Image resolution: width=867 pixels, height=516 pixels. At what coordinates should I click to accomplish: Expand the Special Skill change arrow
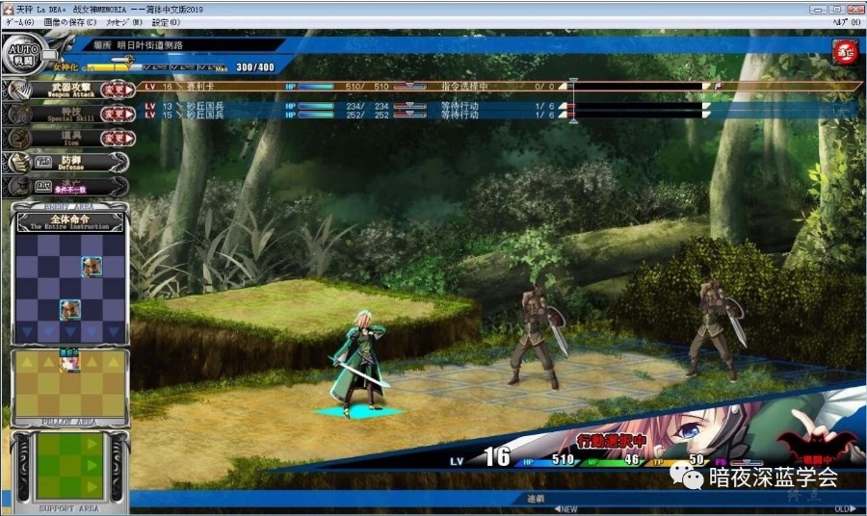coord(118,114)
